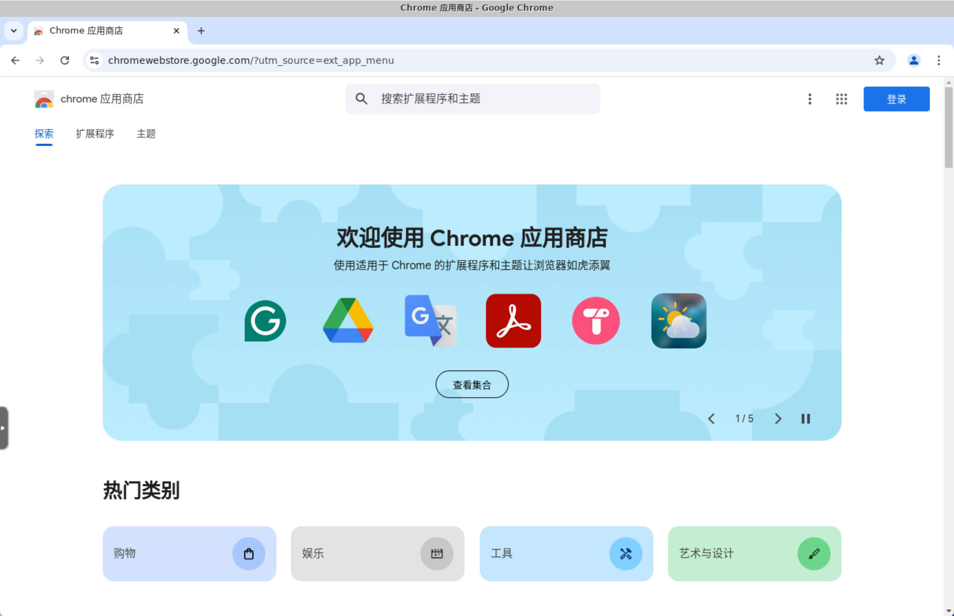954x616 pixels.
Task: Open Chrome's main three-dot menu
Action: pyautogui.click(x=938, y=60)
